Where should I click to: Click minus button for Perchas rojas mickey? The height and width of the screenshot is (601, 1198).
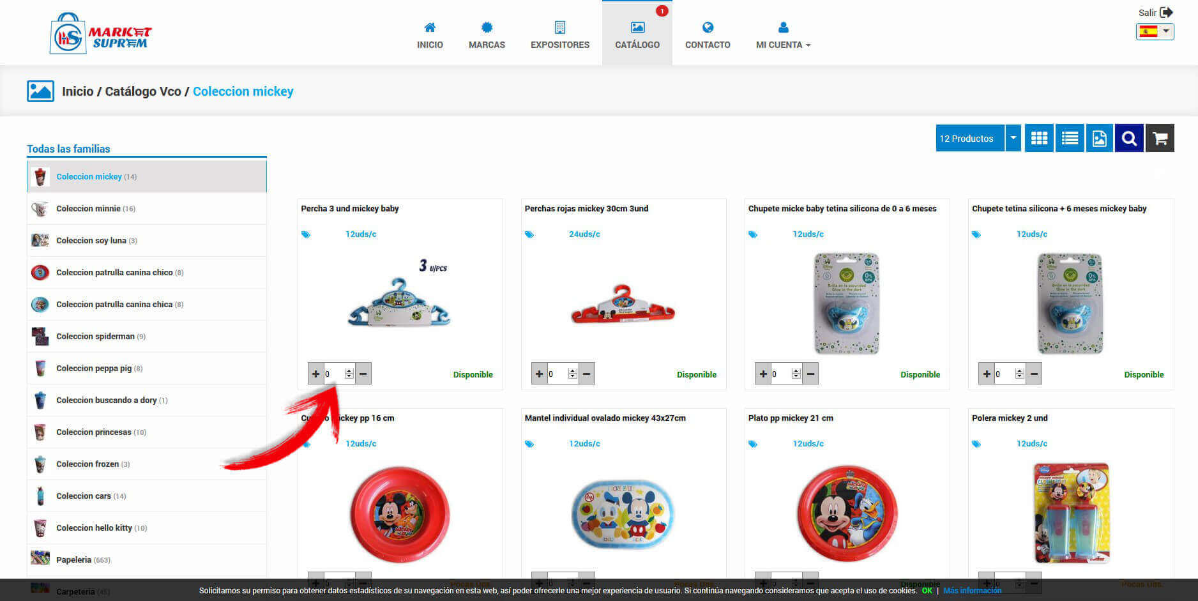point(586,374)
